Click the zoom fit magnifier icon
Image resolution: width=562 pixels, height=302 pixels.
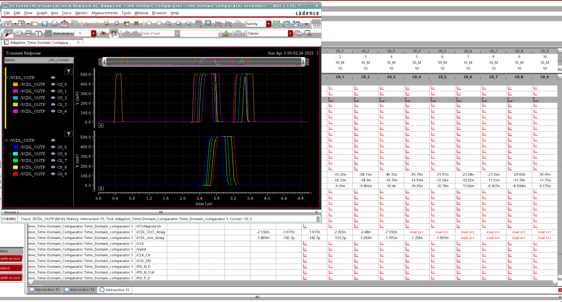point(168,23)
